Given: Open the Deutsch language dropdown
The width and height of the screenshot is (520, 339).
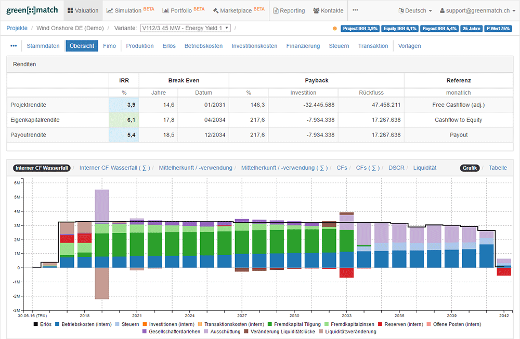Looking at the screenshot, I should [x=415, y=10].
